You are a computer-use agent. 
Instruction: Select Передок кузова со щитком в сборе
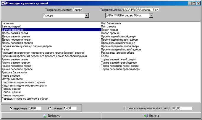coord(25,99)
